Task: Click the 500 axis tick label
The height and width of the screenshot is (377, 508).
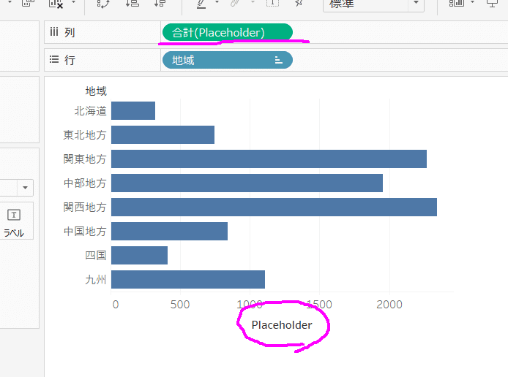Action: pyautogui.click(x=180, y=305)
